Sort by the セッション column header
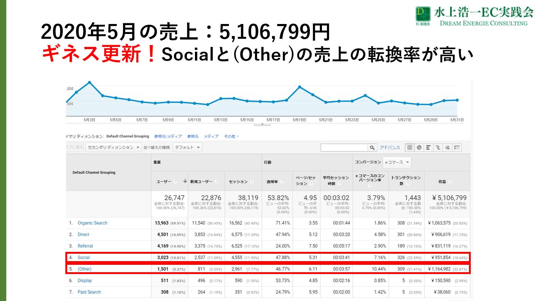 [238, 182]
